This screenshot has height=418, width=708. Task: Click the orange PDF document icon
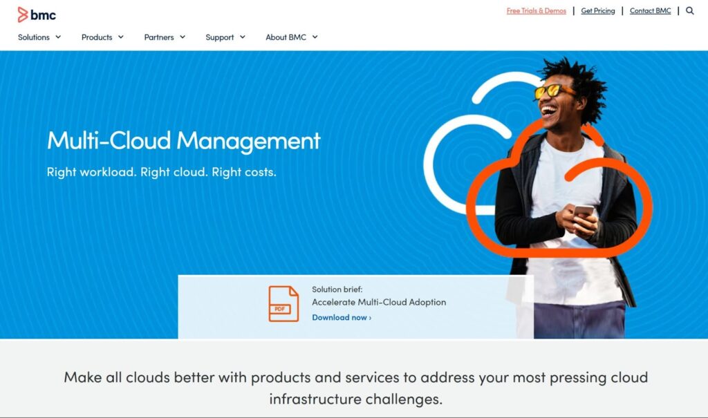283,304
